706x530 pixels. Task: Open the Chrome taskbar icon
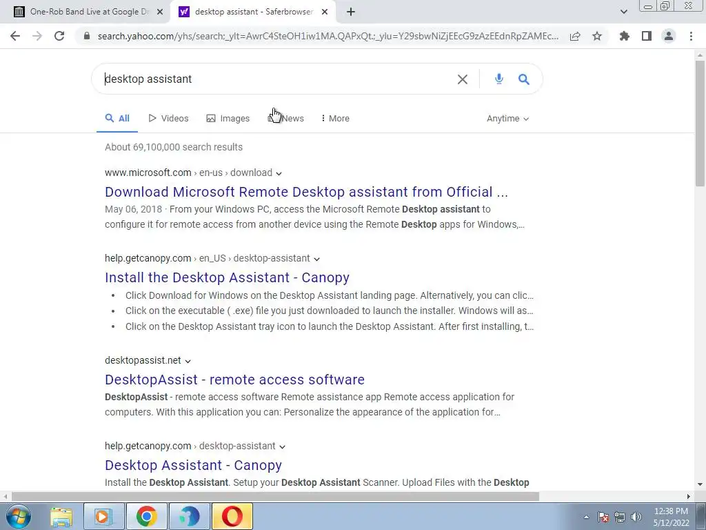click(146, 516)
